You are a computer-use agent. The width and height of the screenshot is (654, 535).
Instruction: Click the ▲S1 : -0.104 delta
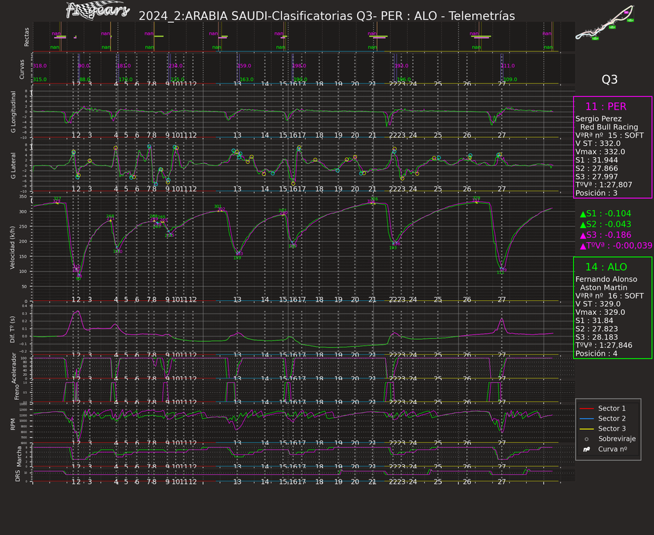point(605,213)
